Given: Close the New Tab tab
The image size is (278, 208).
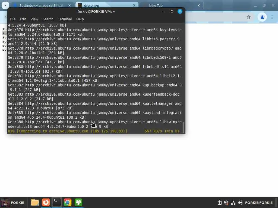Looking at the screenshot, I should [x=198, y=5].
